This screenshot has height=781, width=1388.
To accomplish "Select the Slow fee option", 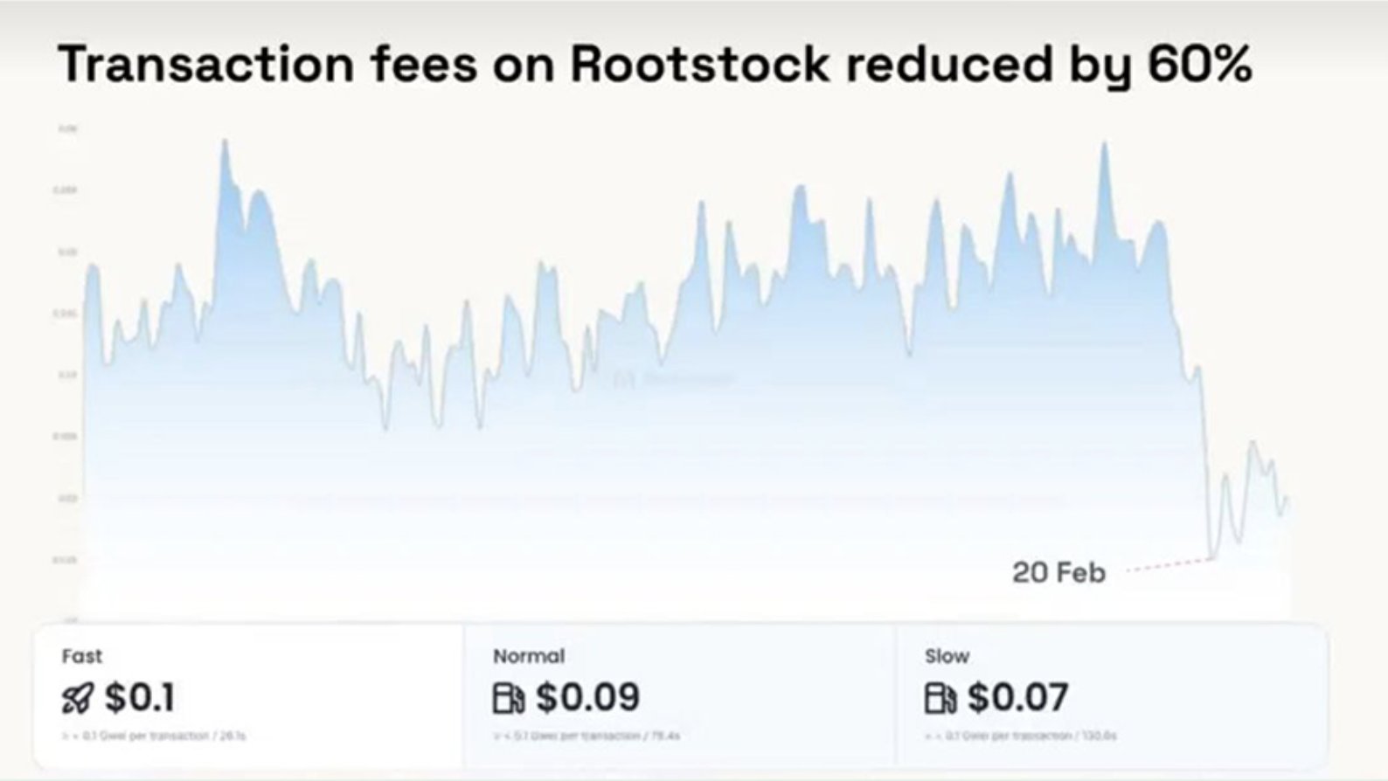I will coord(1112,696).
